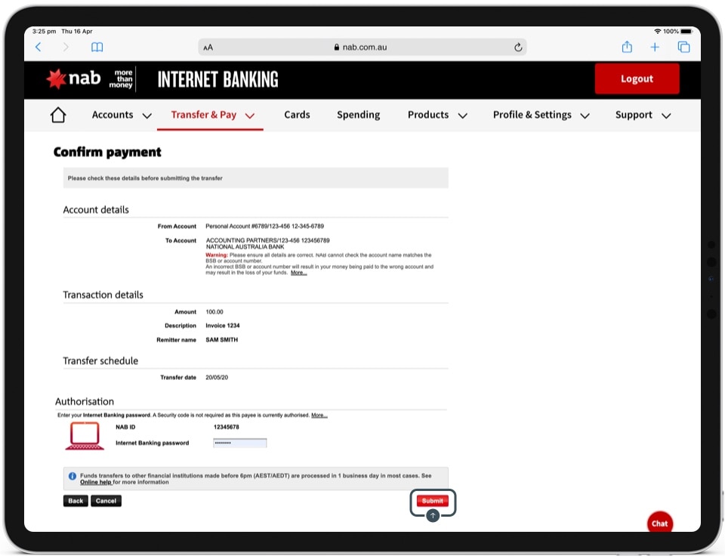
Task: Go to the Cards tab
Action: coord(297,115)
